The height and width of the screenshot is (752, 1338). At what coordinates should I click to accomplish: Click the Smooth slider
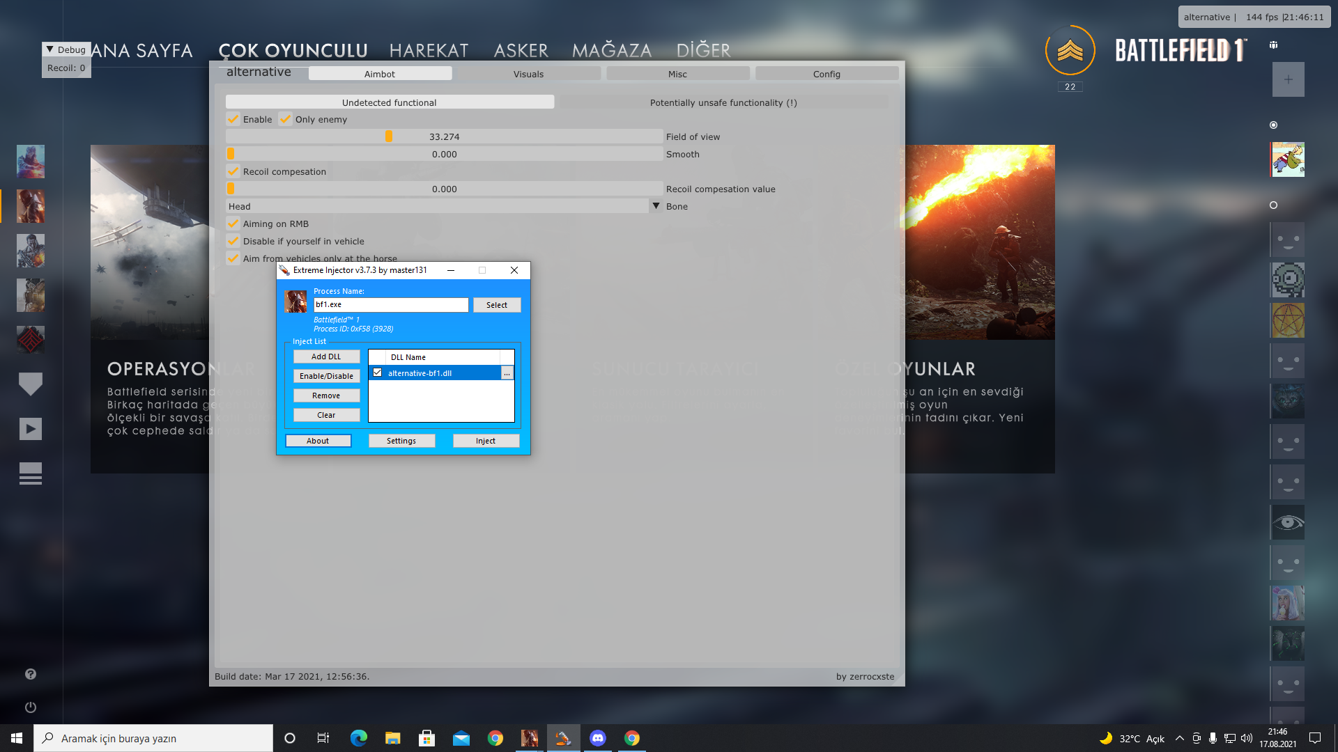[445, 154]
